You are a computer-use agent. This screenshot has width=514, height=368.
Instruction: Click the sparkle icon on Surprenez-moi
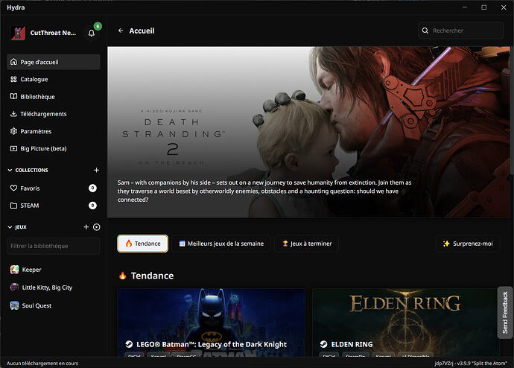point(446,244)
